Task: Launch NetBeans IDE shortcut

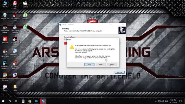Action: coord(15,53)
